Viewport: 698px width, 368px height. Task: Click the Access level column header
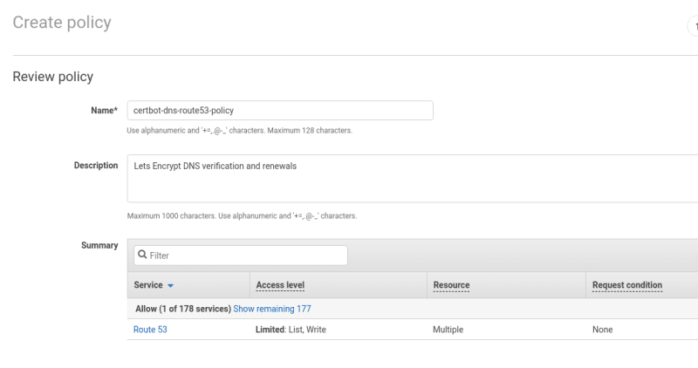(280, 285)
